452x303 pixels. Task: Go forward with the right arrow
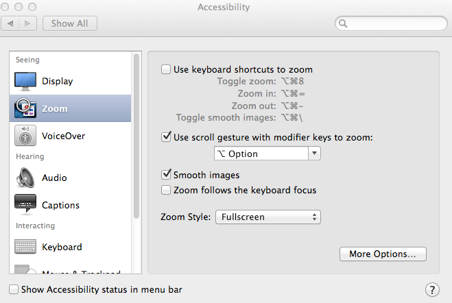click(27, 23)
